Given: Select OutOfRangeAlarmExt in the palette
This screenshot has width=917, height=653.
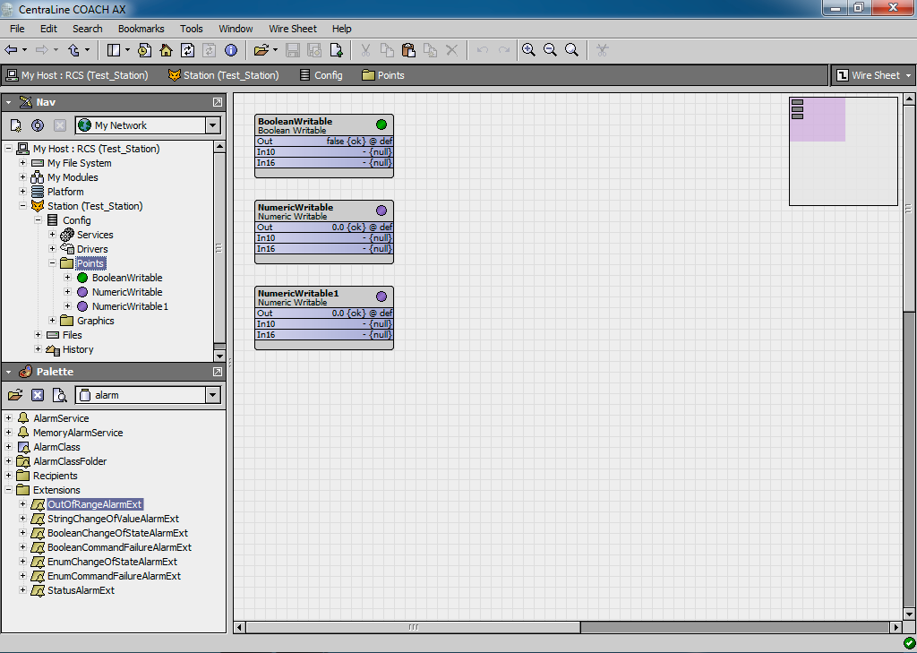Looking at the screenshot, I should pyautogui.click(x=97, y=504).
